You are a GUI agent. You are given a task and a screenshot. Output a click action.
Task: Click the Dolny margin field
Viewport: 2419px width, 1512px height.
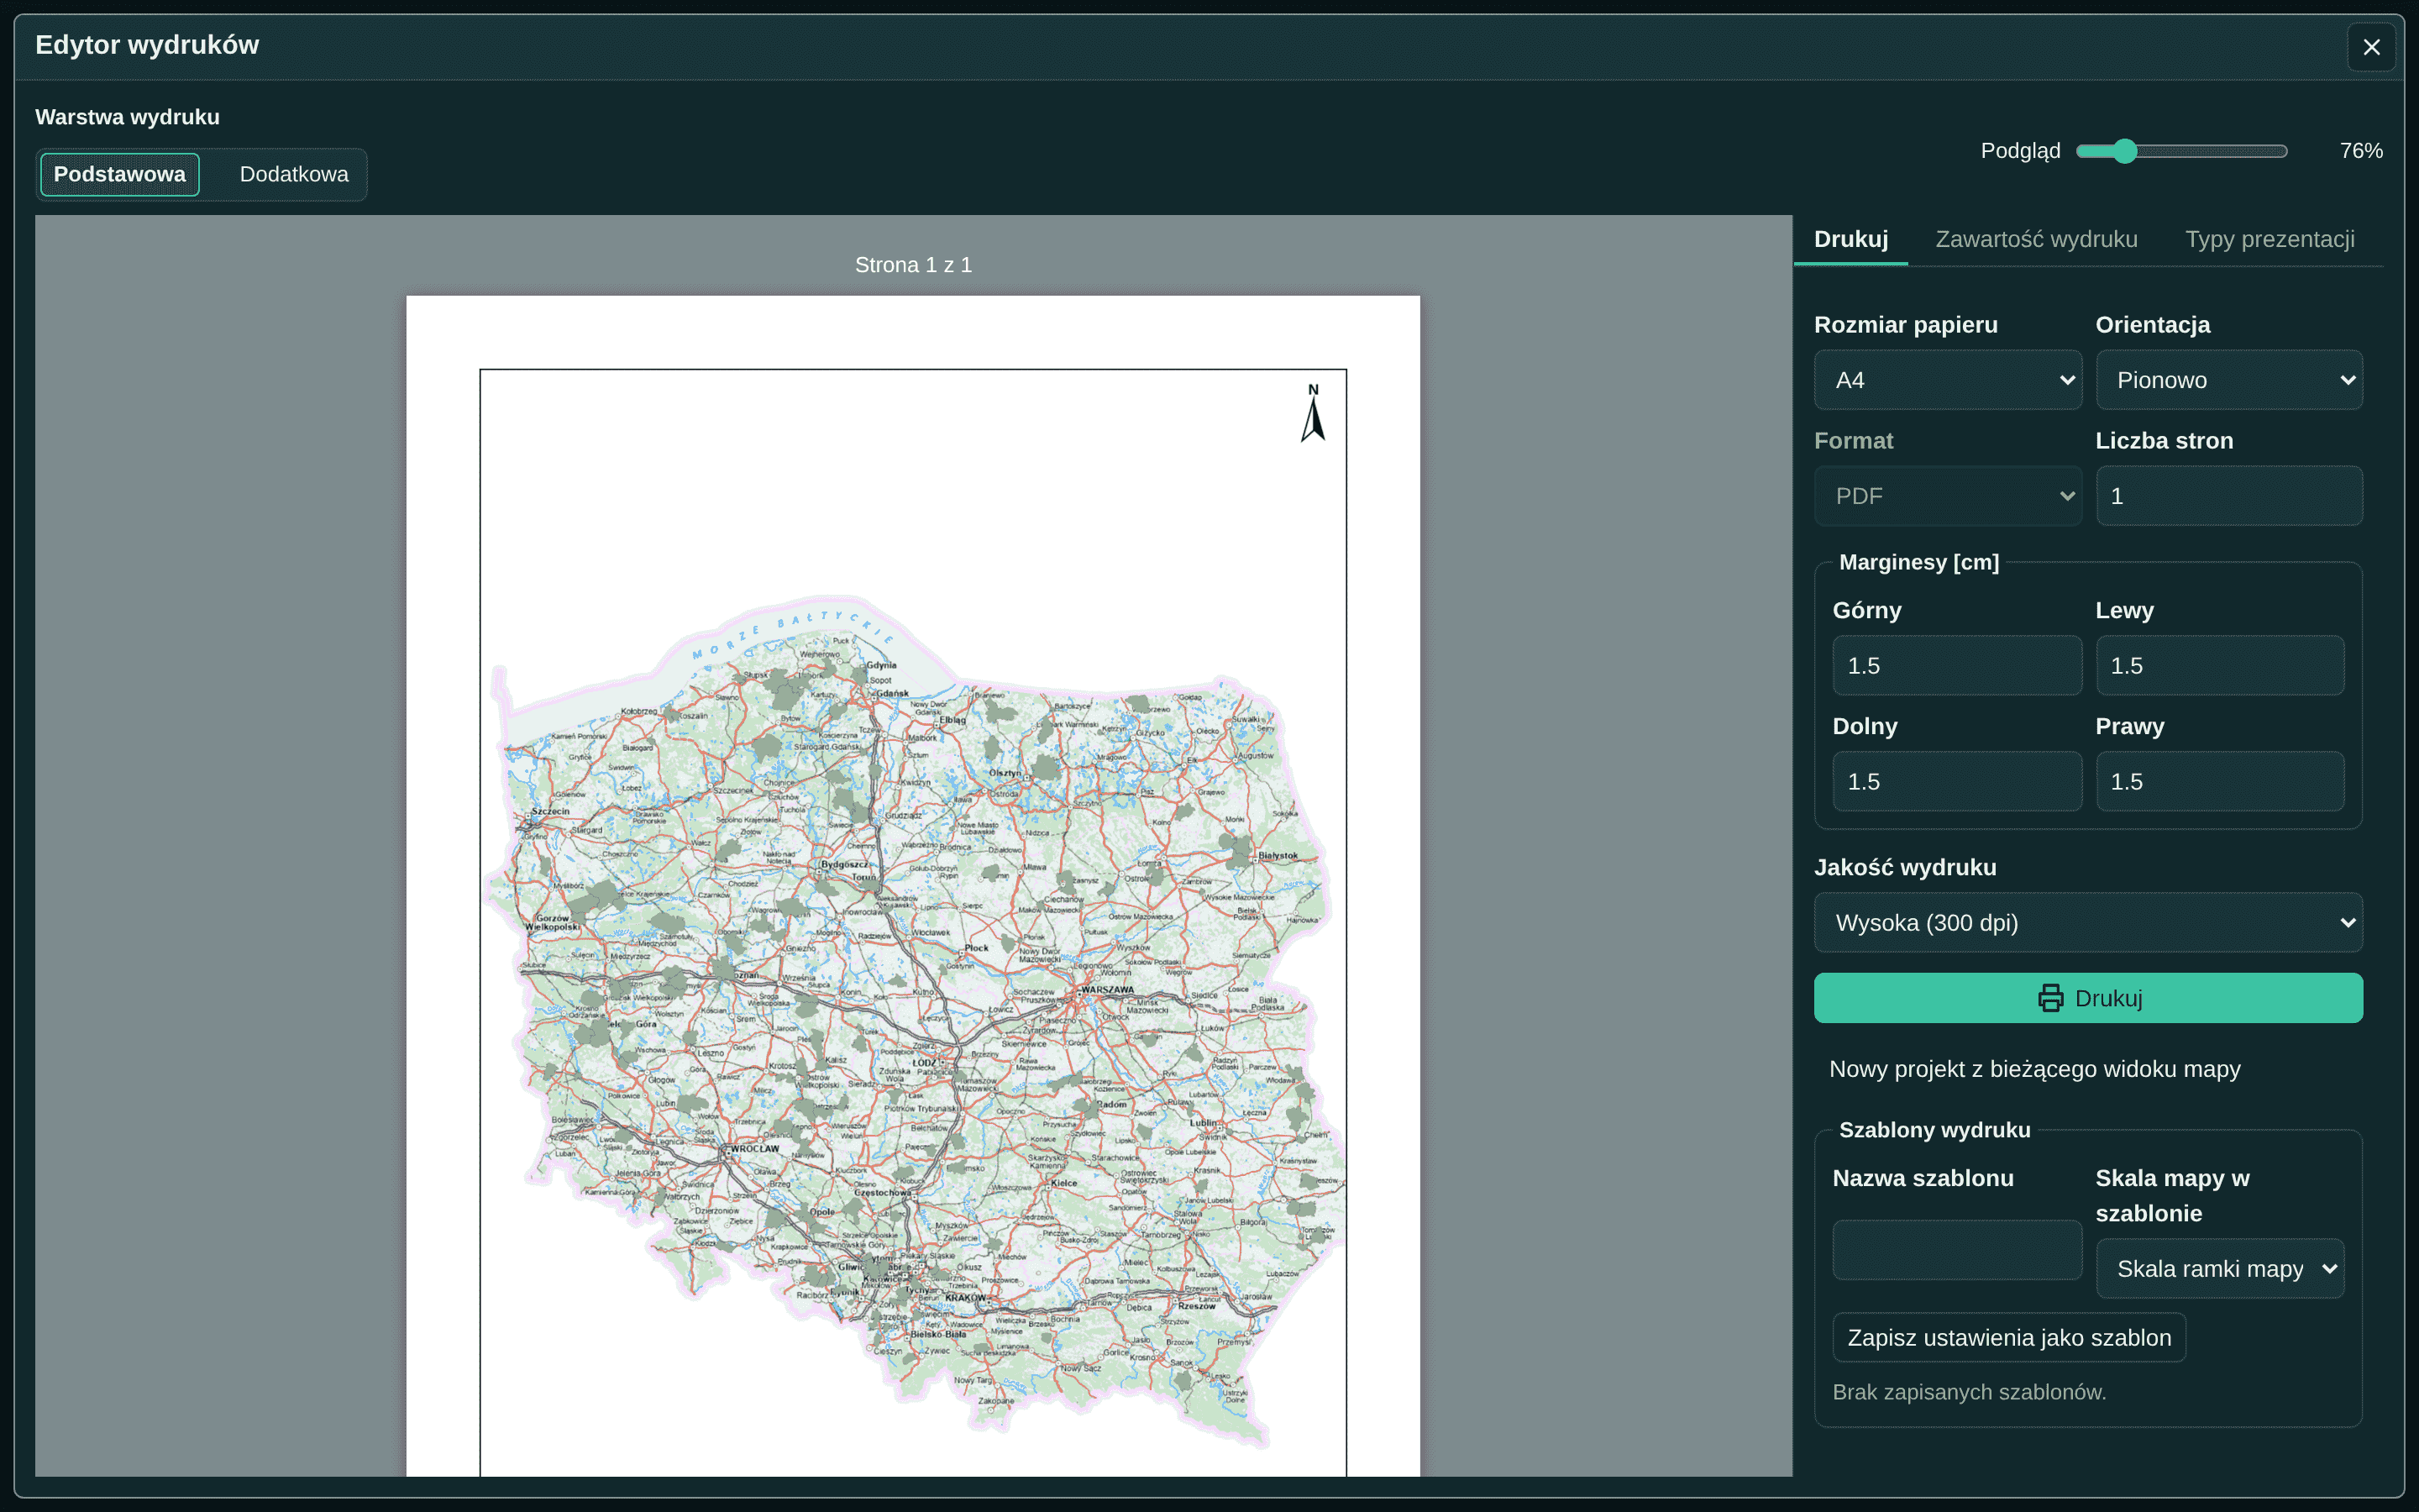point(1956,782)
